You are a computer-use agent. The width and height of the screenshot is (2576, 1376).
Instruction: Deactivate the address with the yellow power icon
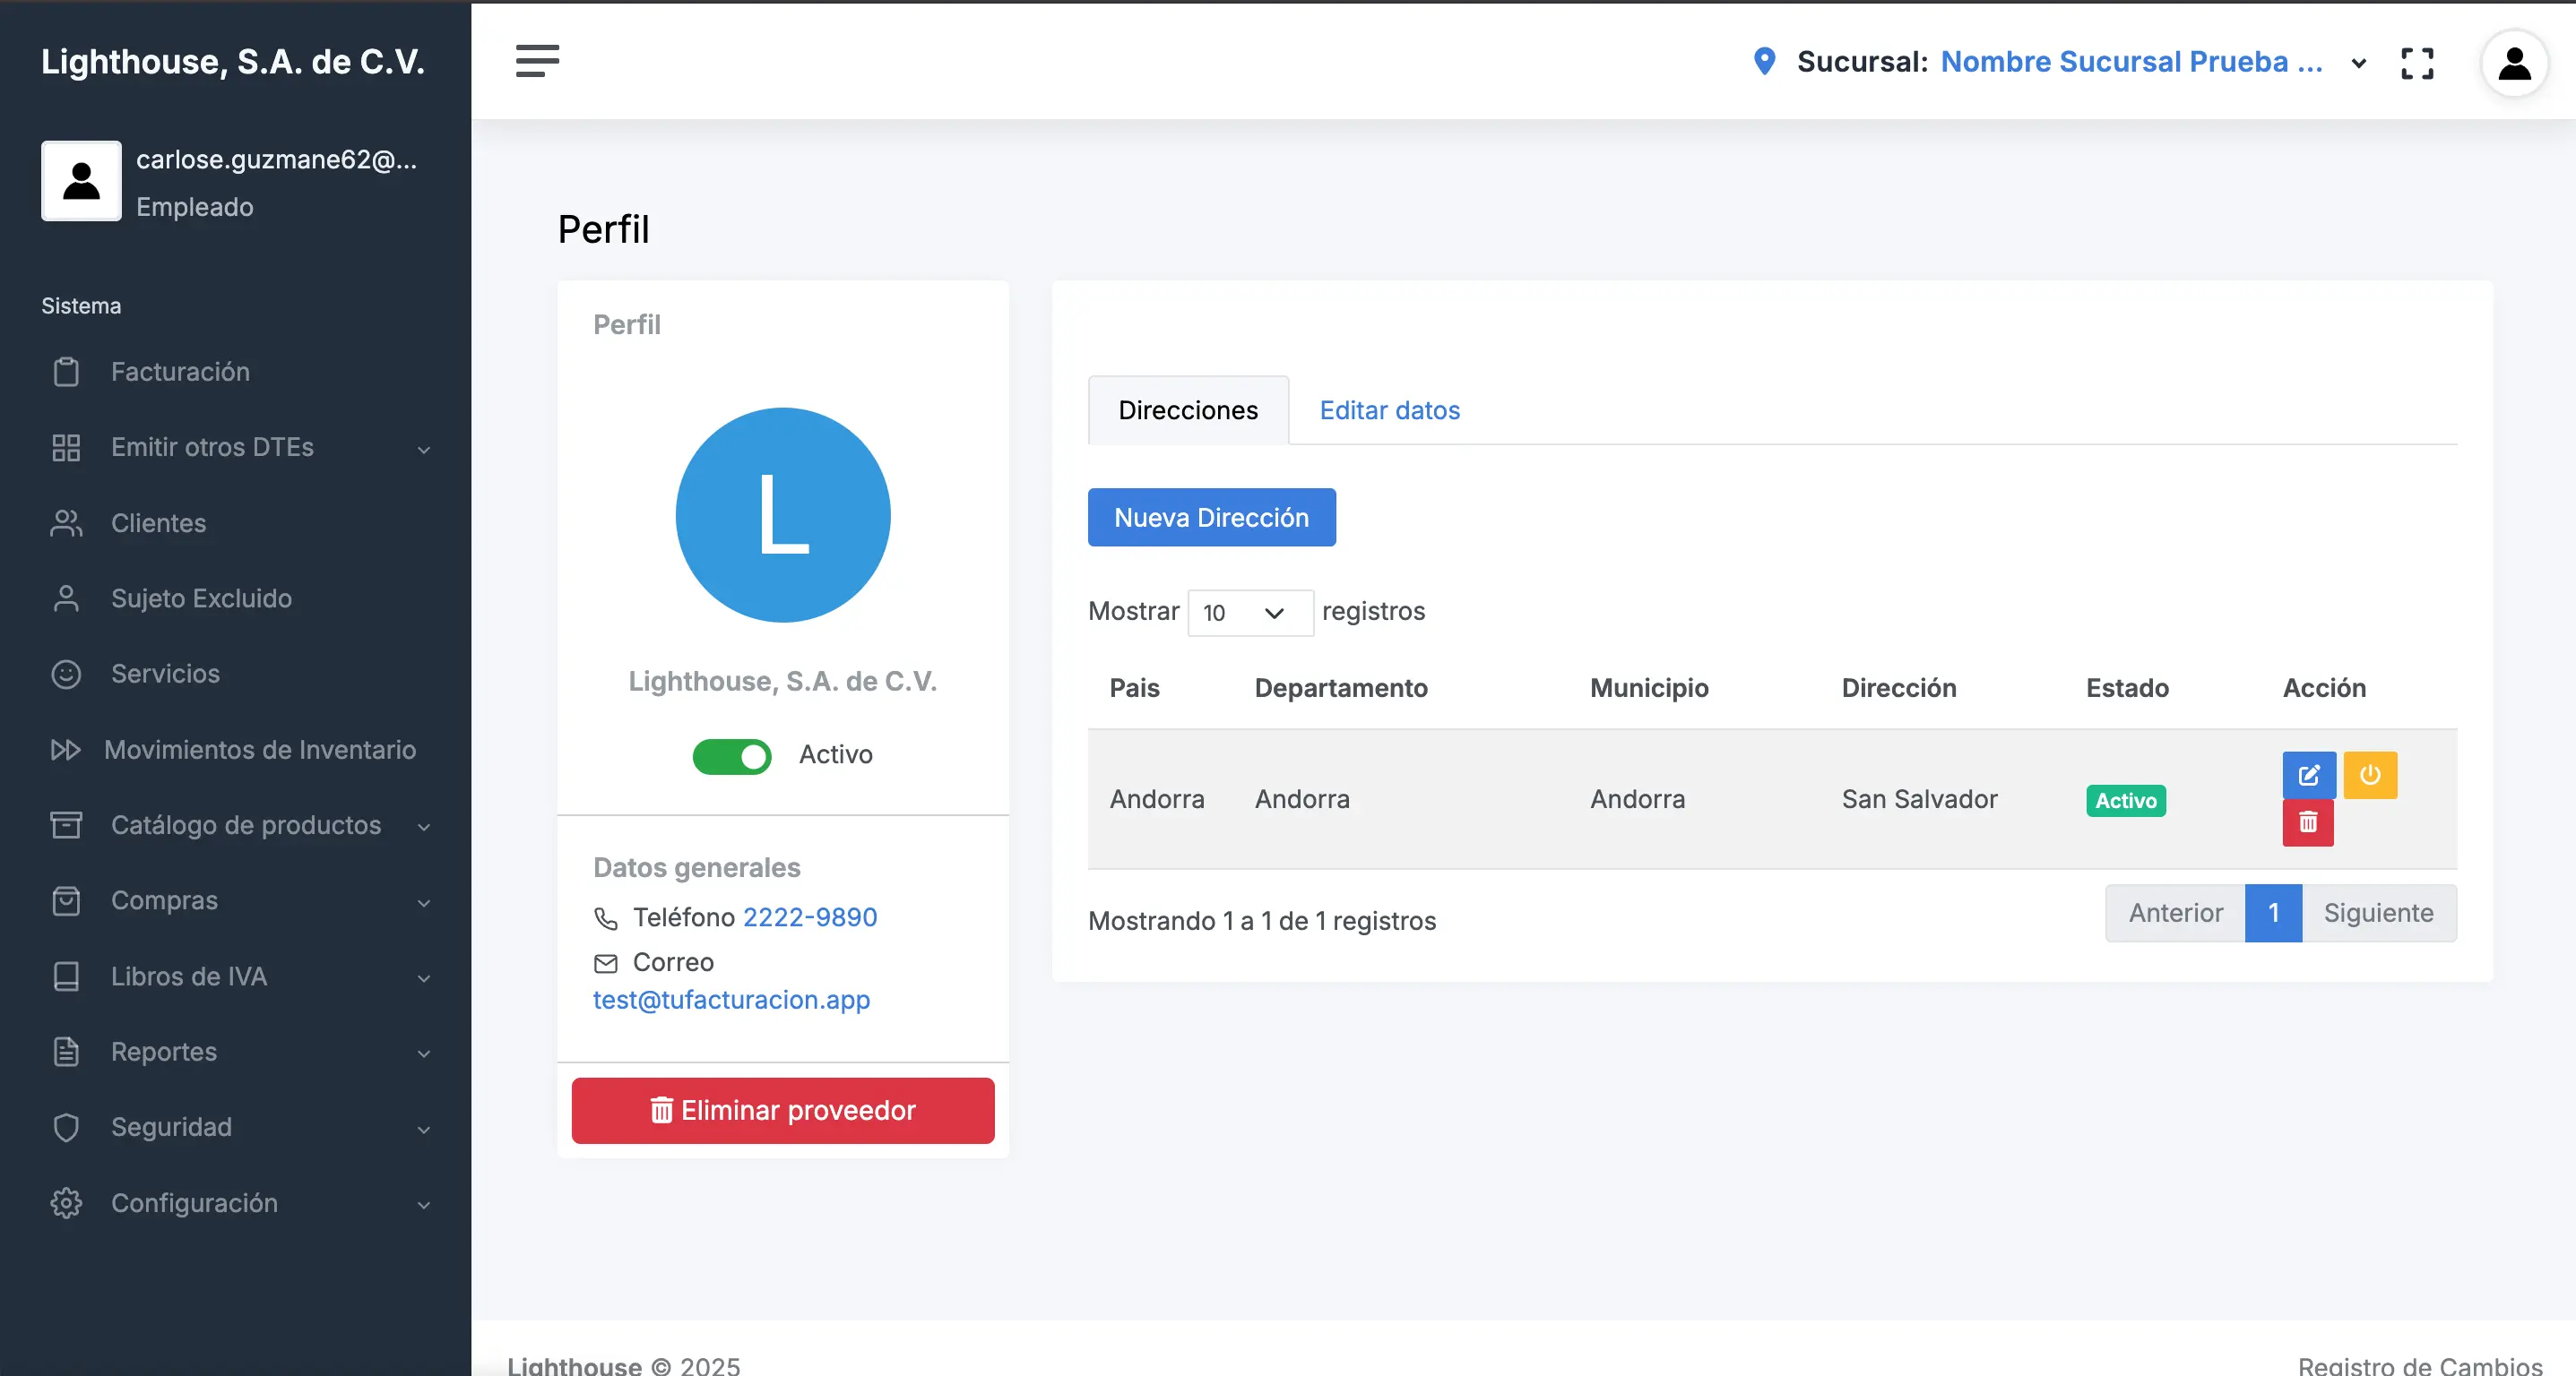tap(2370, 776)
